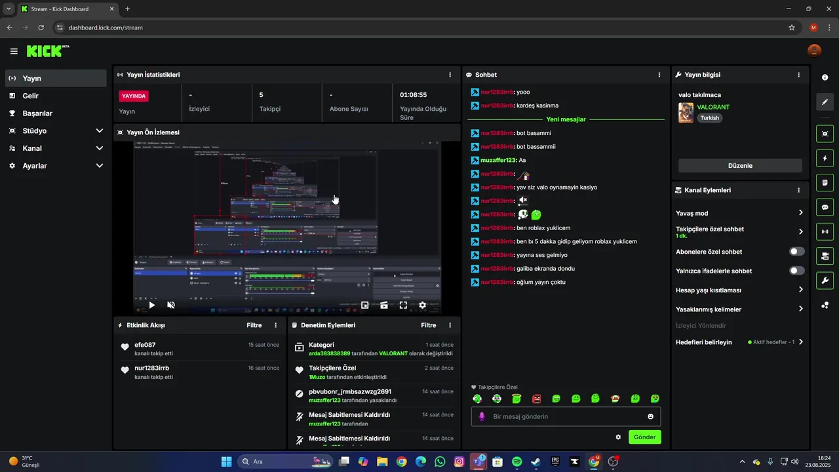Open WhatsApp from the taskbar
Screen dimensions: 839x472
[440, 462]
